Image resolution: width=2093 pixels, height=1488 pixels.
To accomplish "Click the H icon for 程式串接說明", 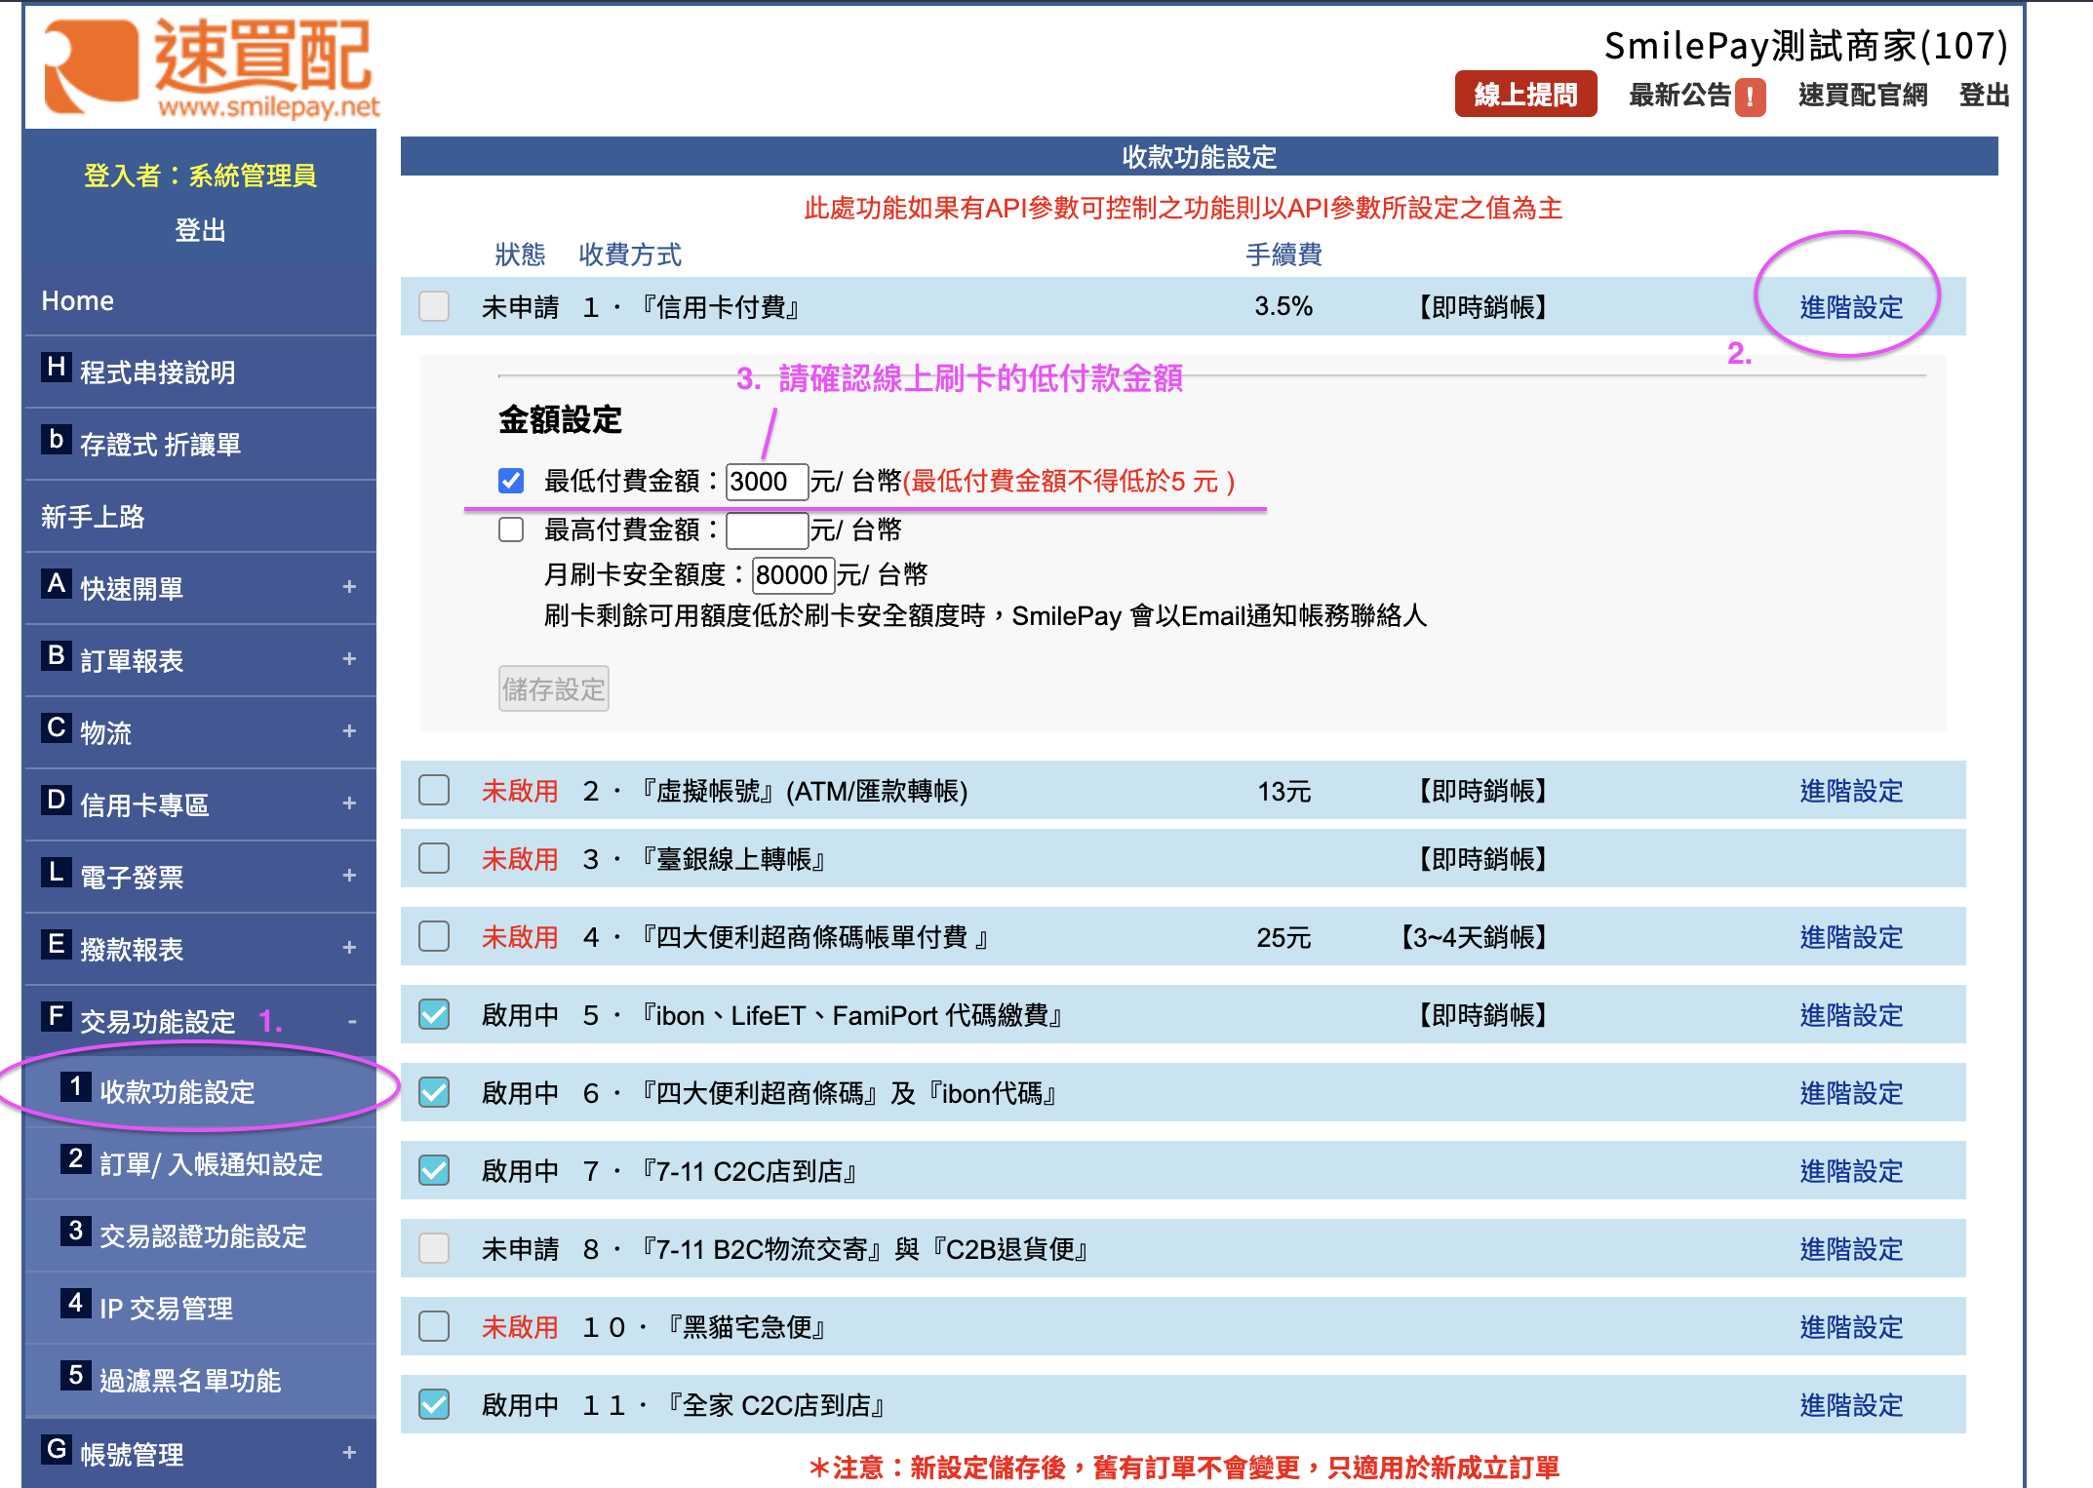I will [x=57, y=368].
